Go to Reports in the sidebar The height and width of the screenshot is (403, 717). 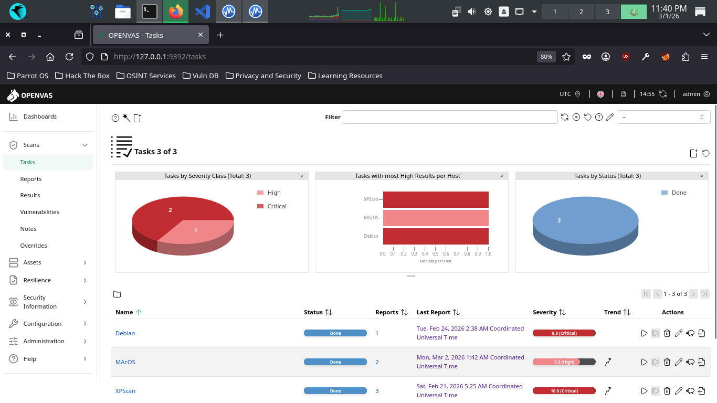(31, 179)
